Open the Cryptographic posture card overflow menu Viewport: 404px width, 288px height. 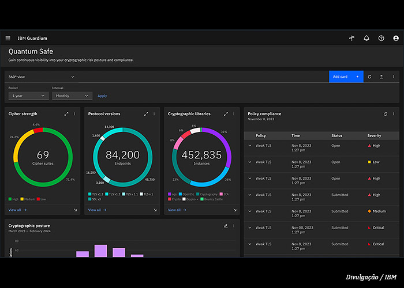point(234,226)
